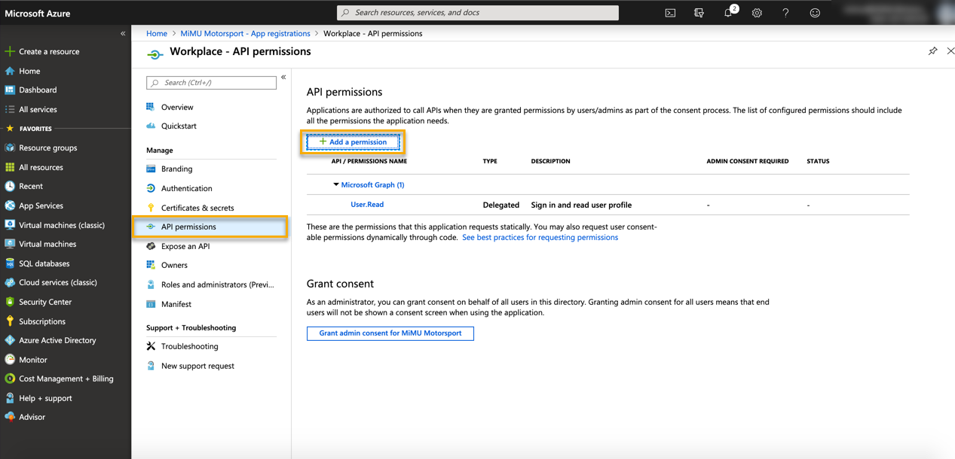Click the top search resources field
Viewport: 955px width, 459px height.
tap(478, 13)
